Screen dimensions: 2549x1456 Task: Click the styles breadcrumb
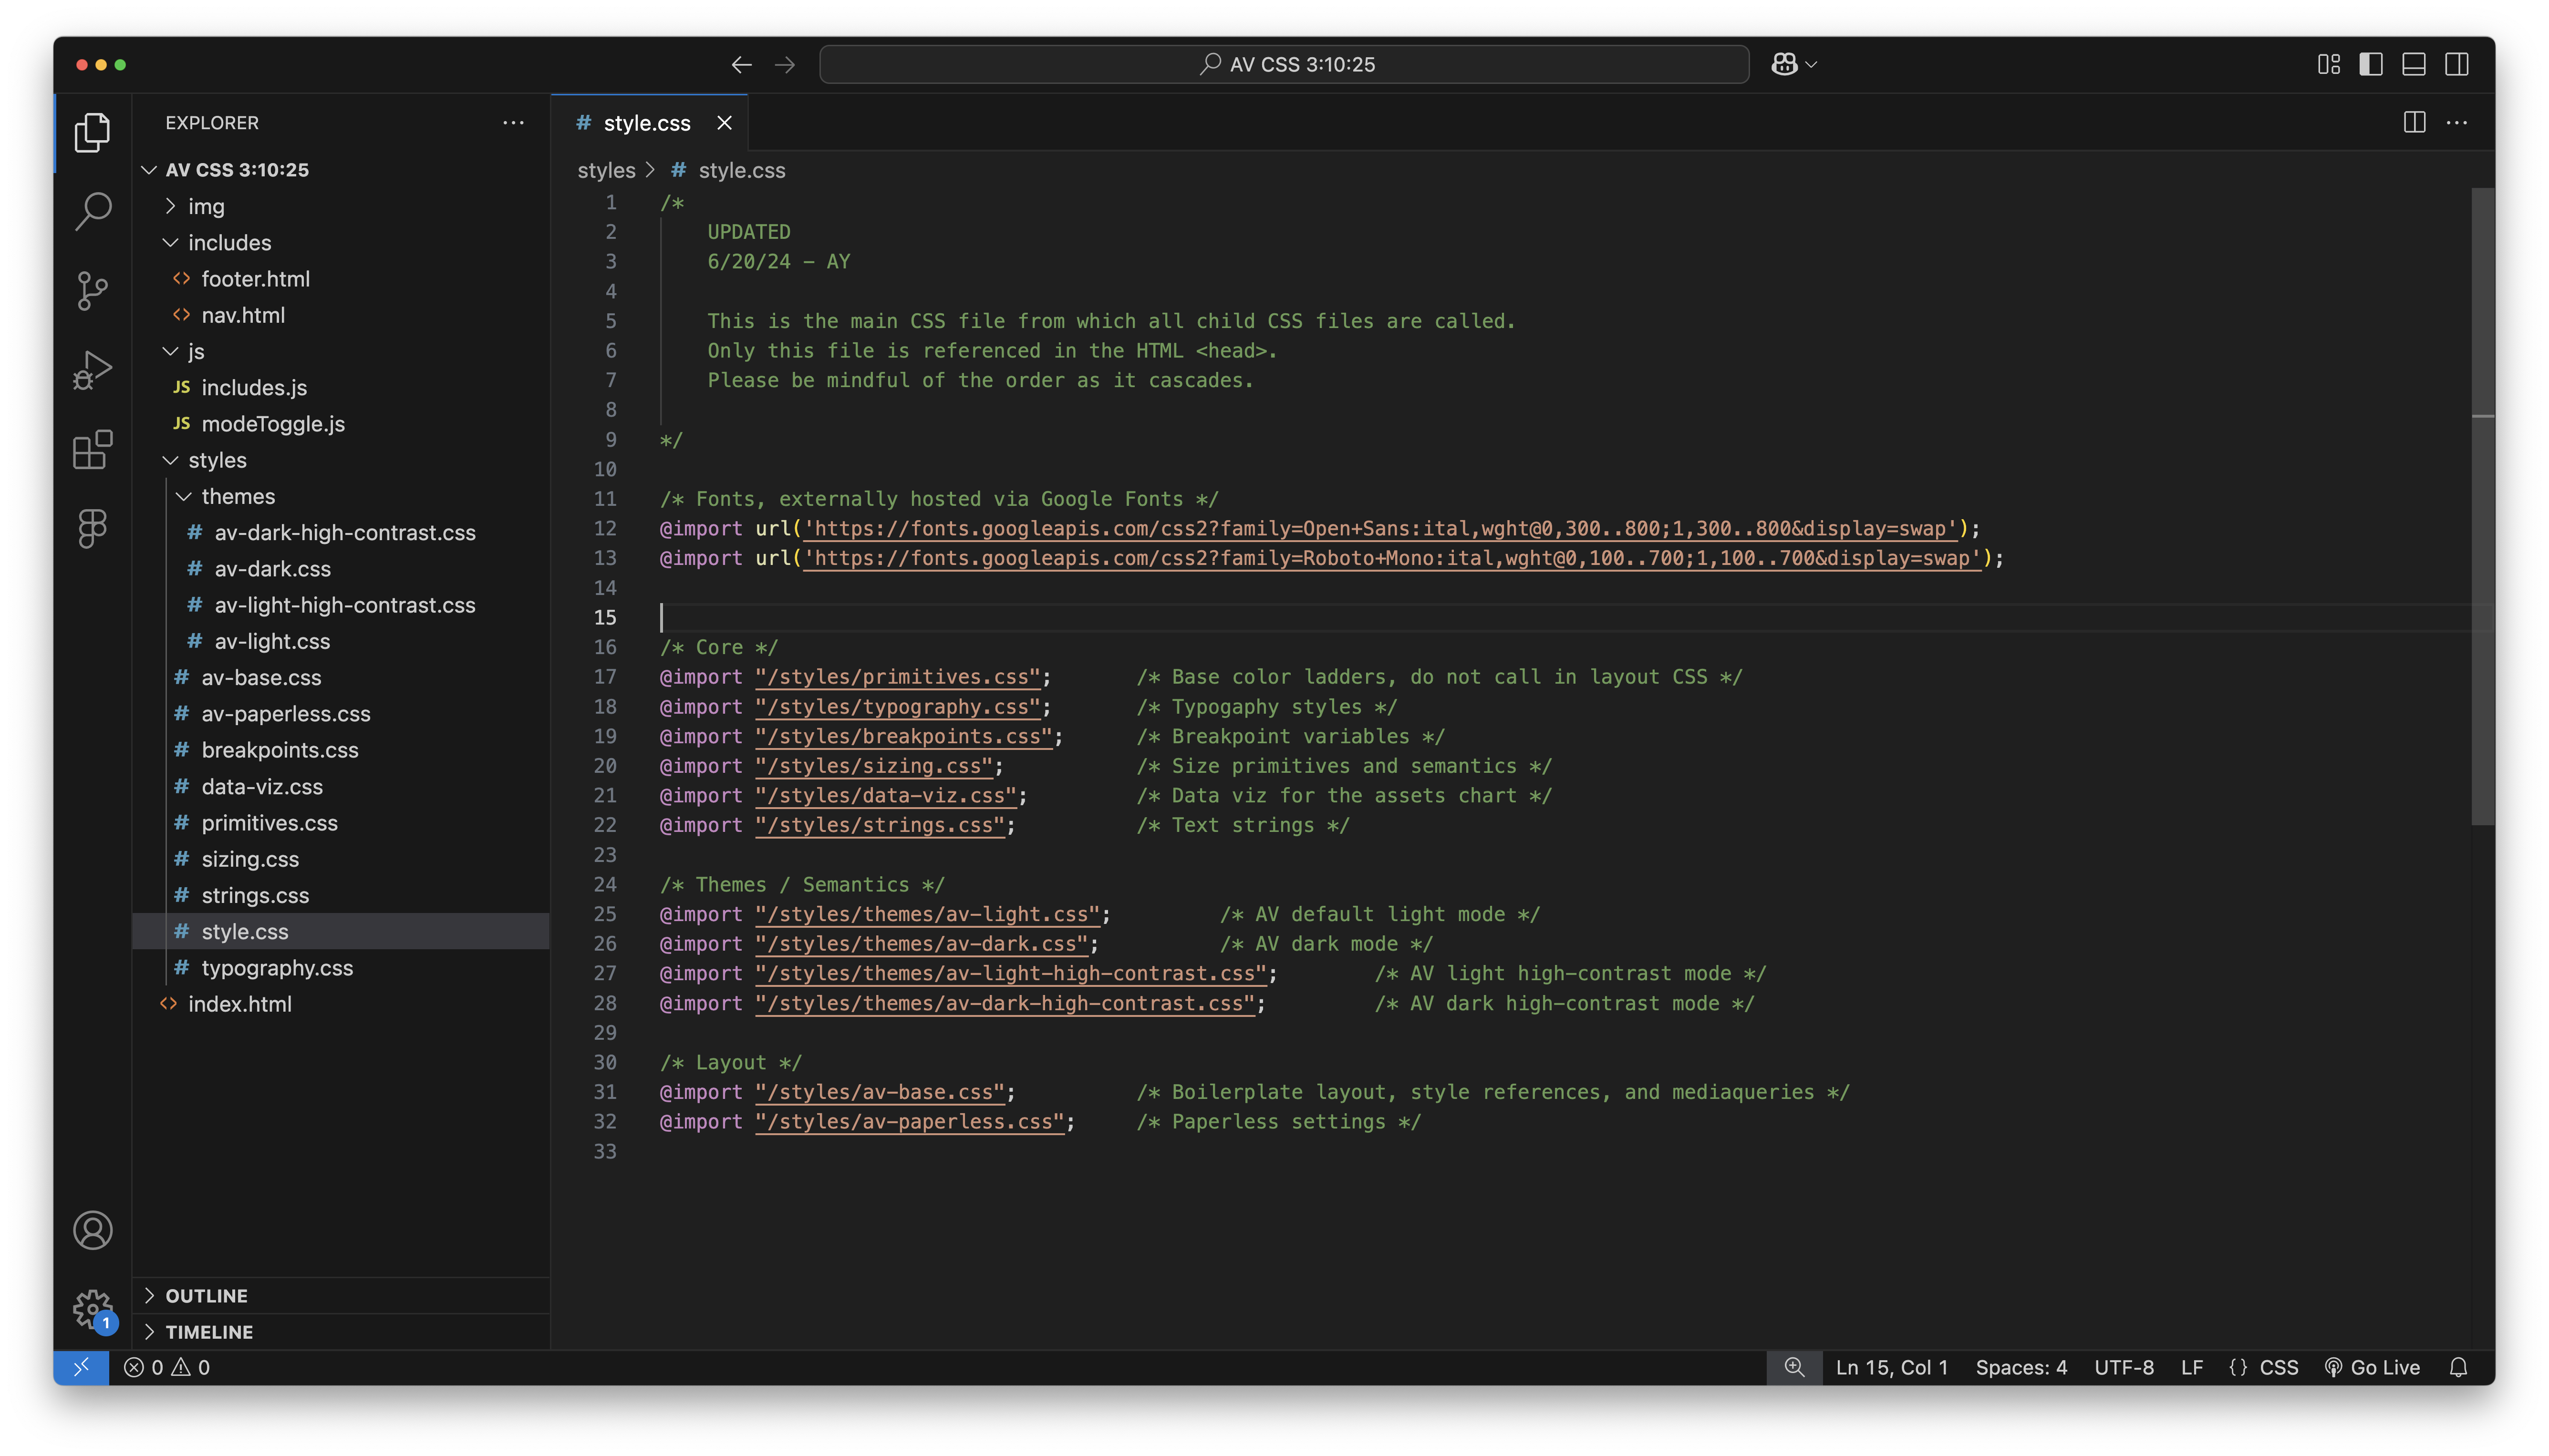tap(606, 170)
